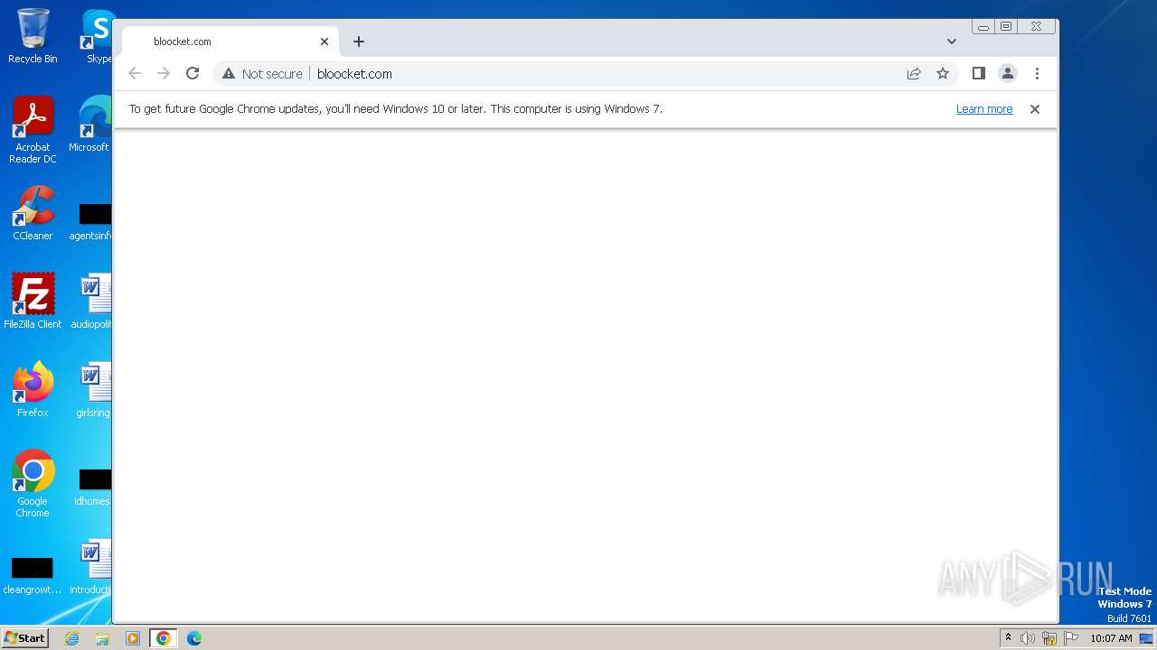The image size is (1157, 650).
Task: Dismiss the Chrome update notice
Action: [x=1035, y=109]
